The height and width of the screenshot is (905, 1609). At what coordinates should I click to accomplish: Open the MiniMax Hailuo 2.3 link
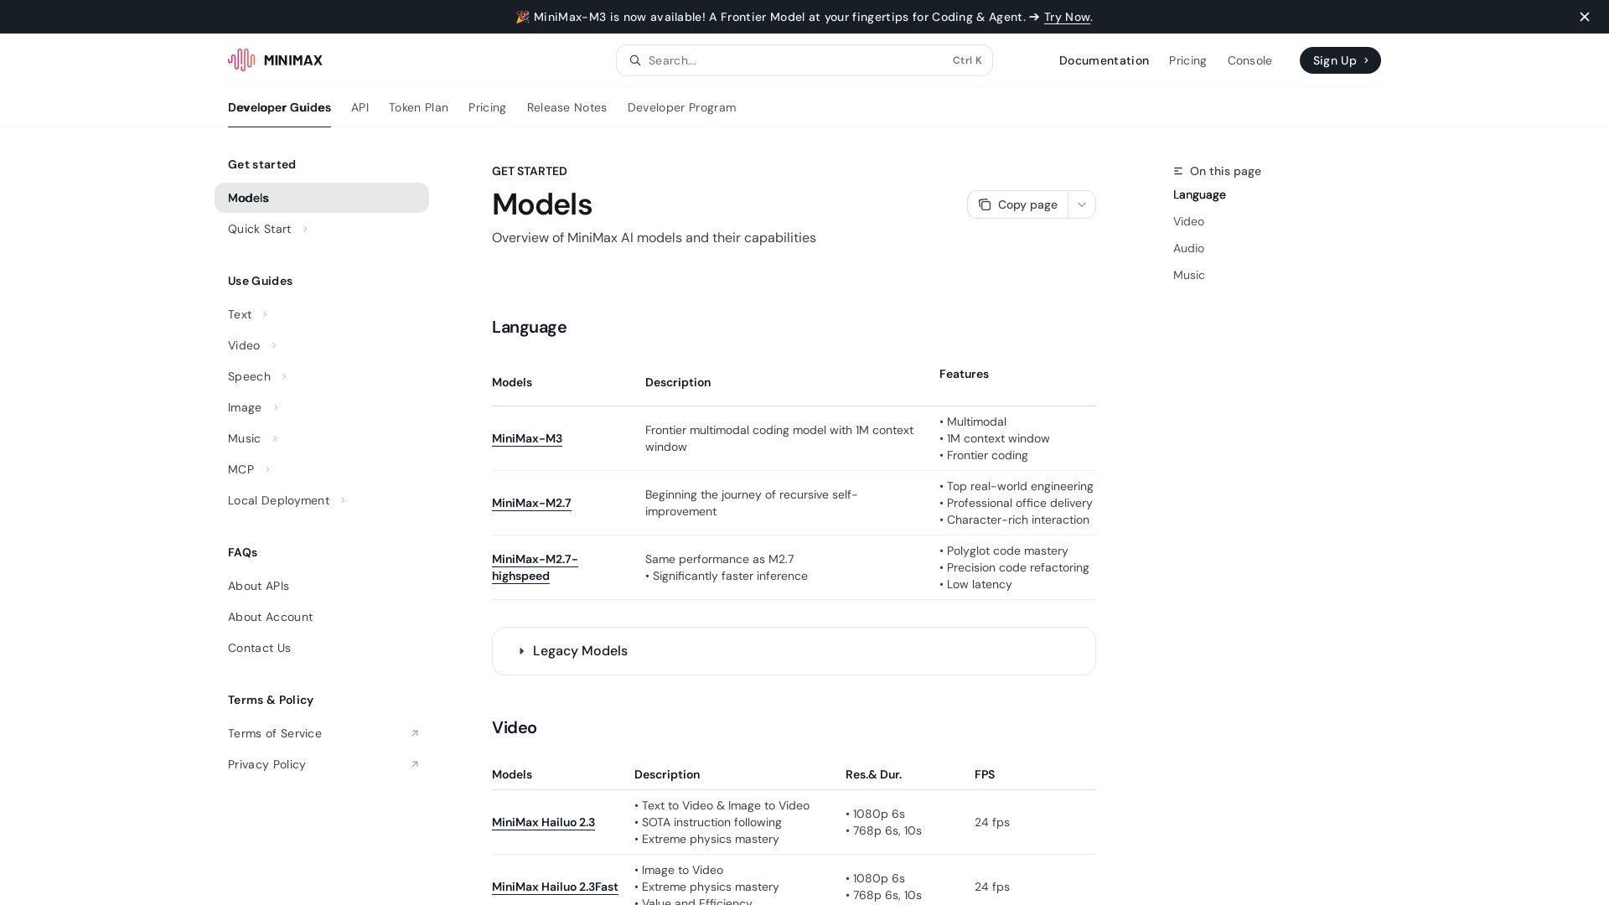coord(543,822)
